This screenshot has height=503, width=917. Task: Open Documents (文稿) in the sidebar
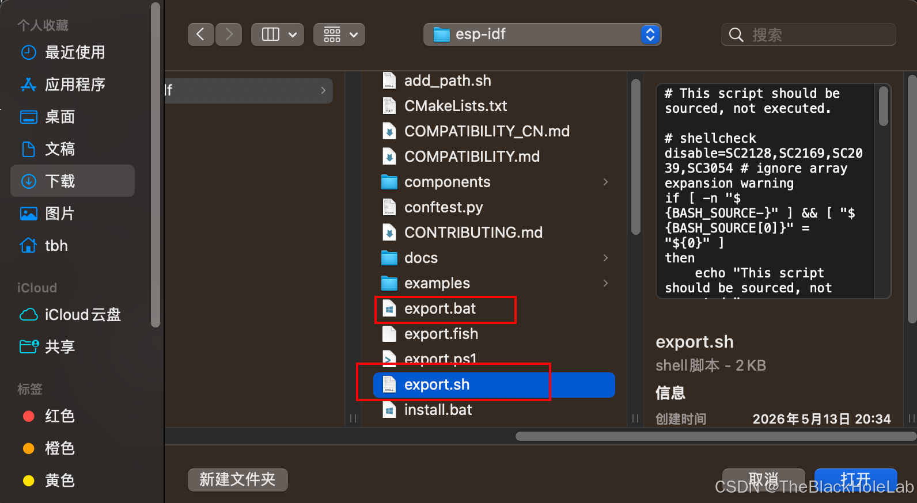point(73,149)
